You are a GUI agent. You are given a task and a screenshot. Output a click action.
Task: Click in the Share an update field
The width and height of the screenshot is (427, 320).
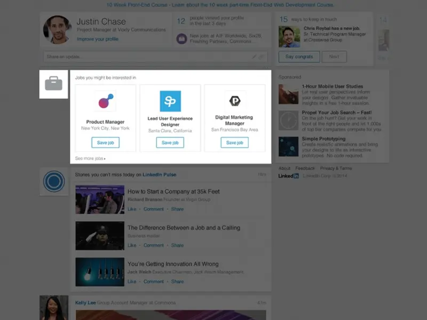click(x=144, y=57)
